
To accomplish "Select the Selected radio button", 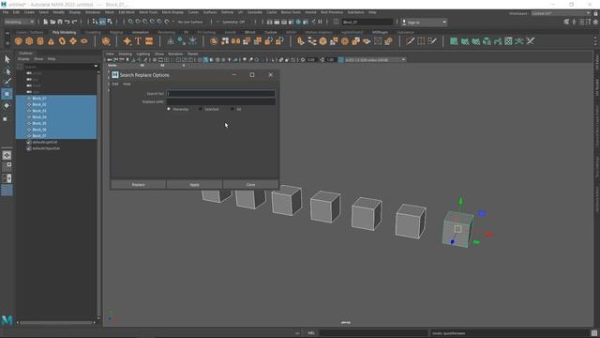I will pyautogui.click(x=201, y=109).
